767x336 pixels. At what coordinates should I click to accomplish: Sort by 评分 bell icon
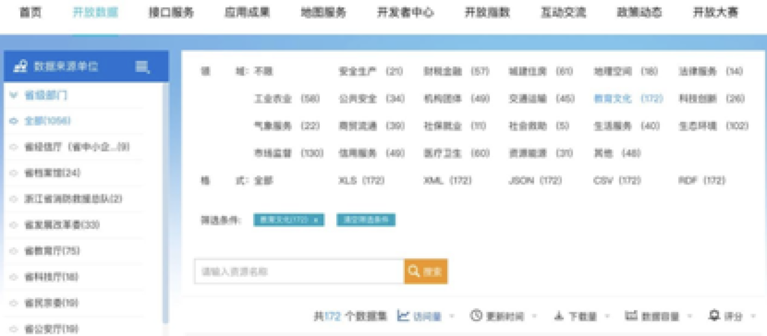point(714,316)
